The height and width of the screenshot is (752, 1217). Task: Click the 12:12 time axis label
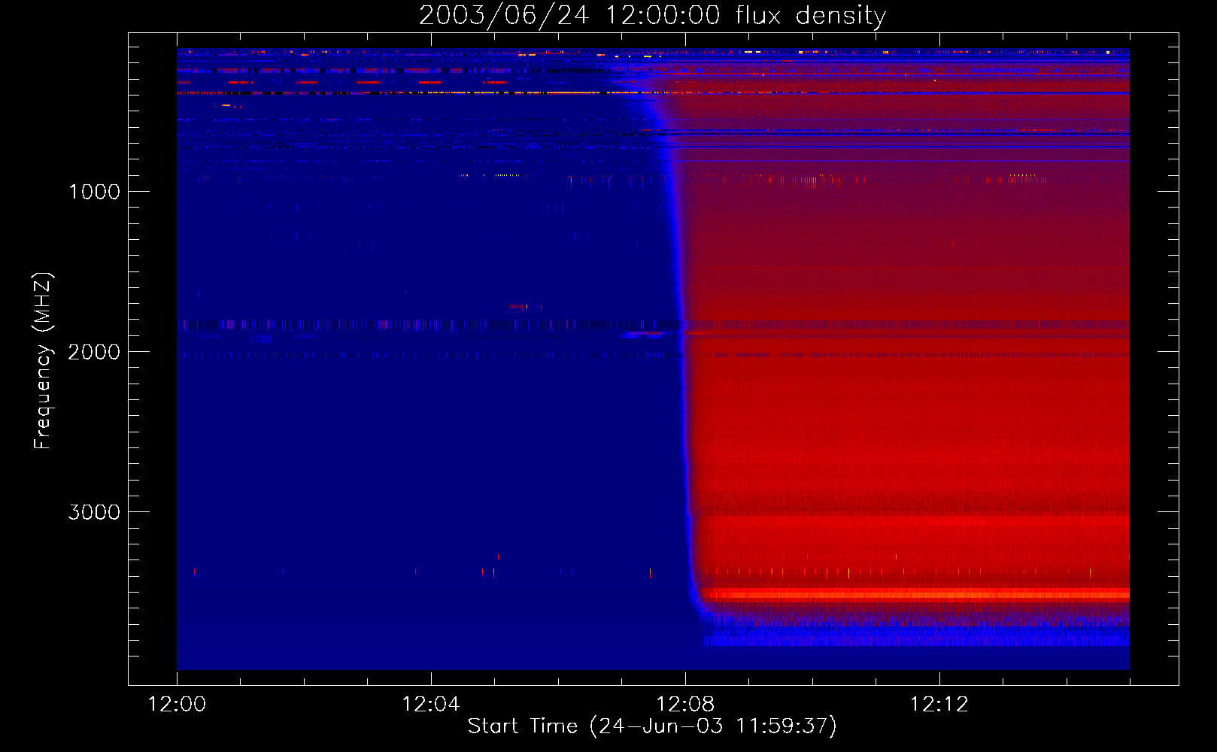point(939,705)
